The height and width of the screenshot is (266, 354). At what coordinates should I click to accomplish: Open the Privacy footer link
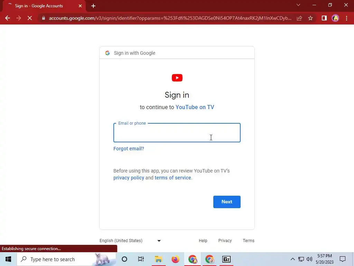(225, 241)
